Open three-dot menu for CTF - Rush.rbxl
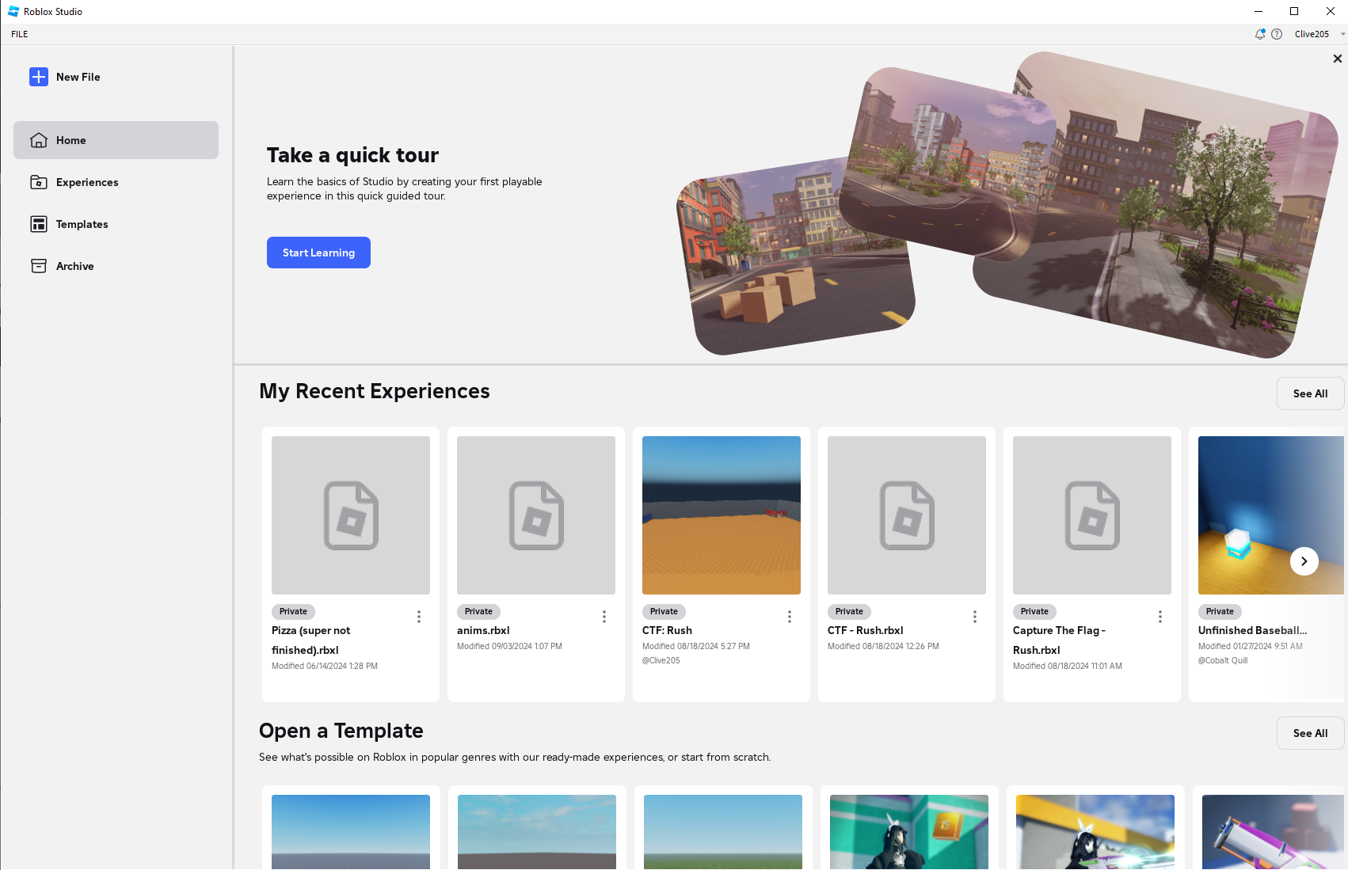Viewport: 1348px width, 870px height. pos(975,617)
